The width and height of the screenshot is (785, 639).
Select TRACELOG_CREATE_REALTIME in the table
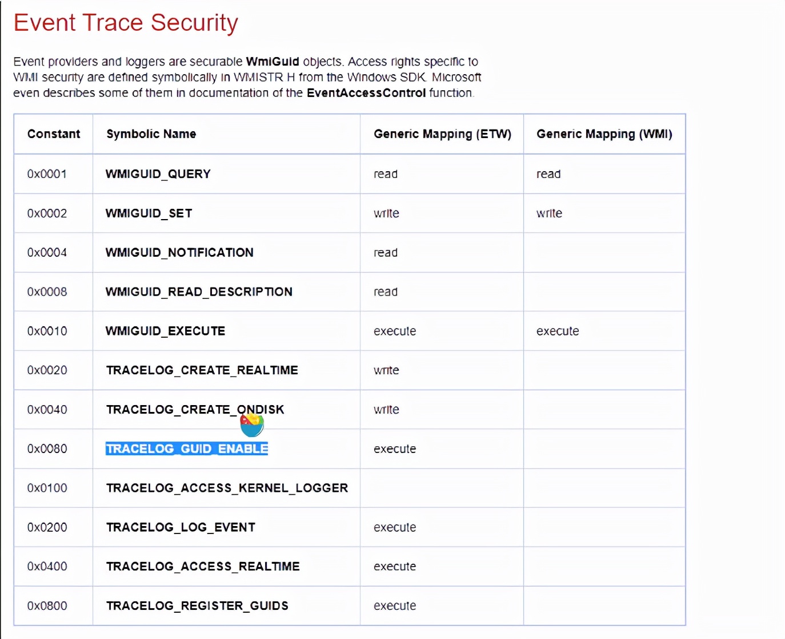tap(202, 370)
